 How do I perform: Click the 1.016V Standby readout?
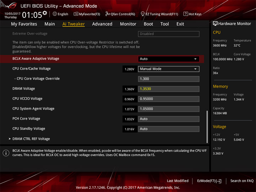[x=130, y=129]
